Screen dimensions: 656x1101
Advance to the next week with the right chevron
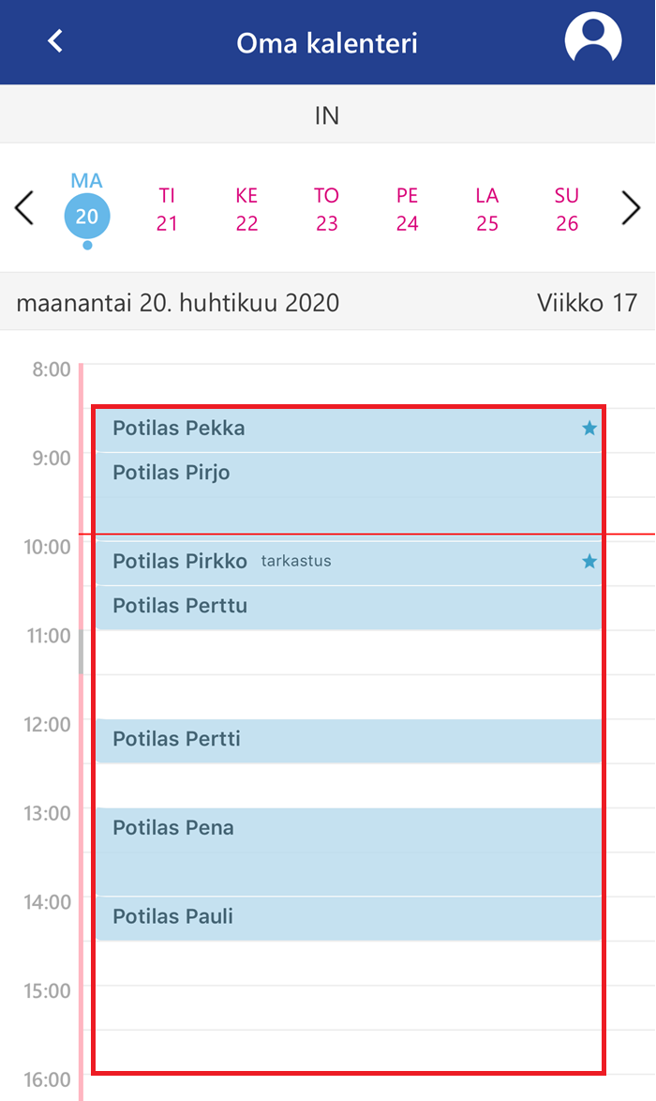(x=631, y=208)
